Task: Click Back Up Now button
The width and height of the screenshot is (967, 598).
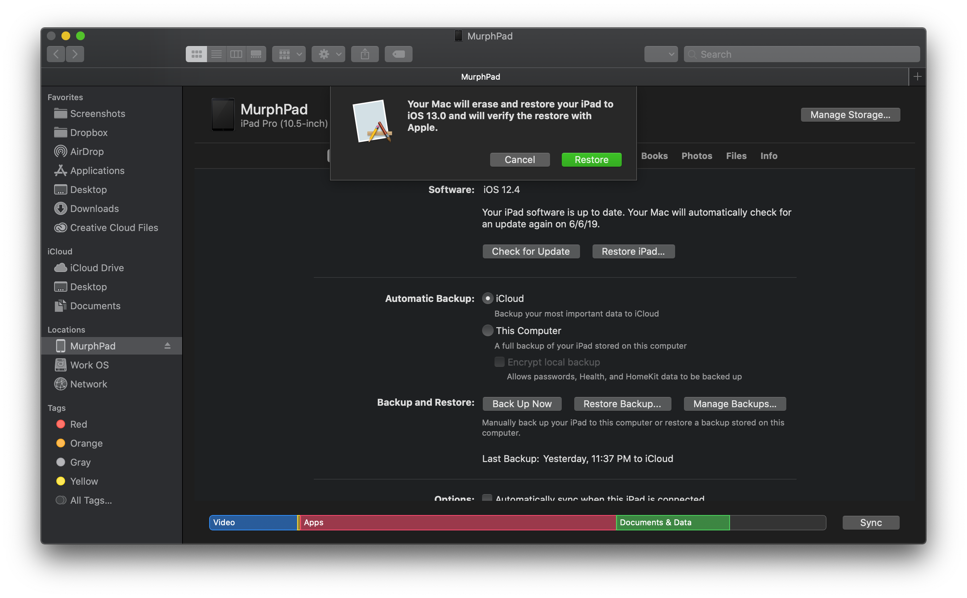Action: (522, 404)
